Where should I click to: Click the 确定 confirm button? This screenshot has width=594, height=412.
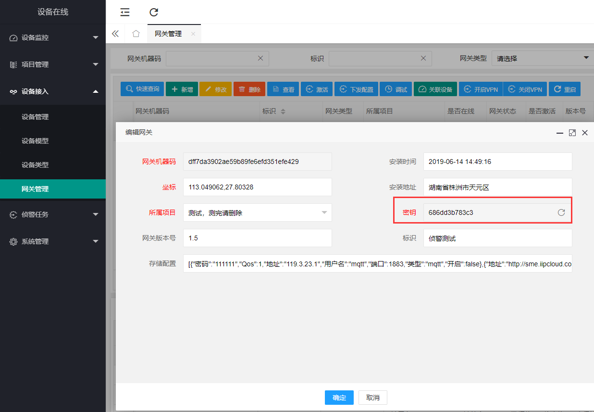click(339, 398)
